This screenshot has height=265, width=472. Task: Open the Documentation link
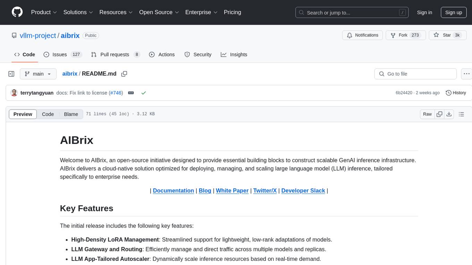tap(174, 190)
